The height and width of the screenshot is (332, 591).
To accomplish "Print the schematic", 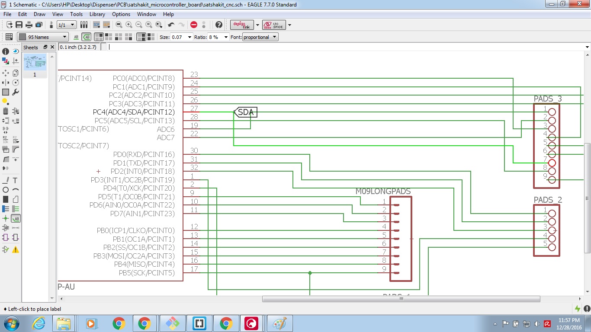I will pos(29,25).
